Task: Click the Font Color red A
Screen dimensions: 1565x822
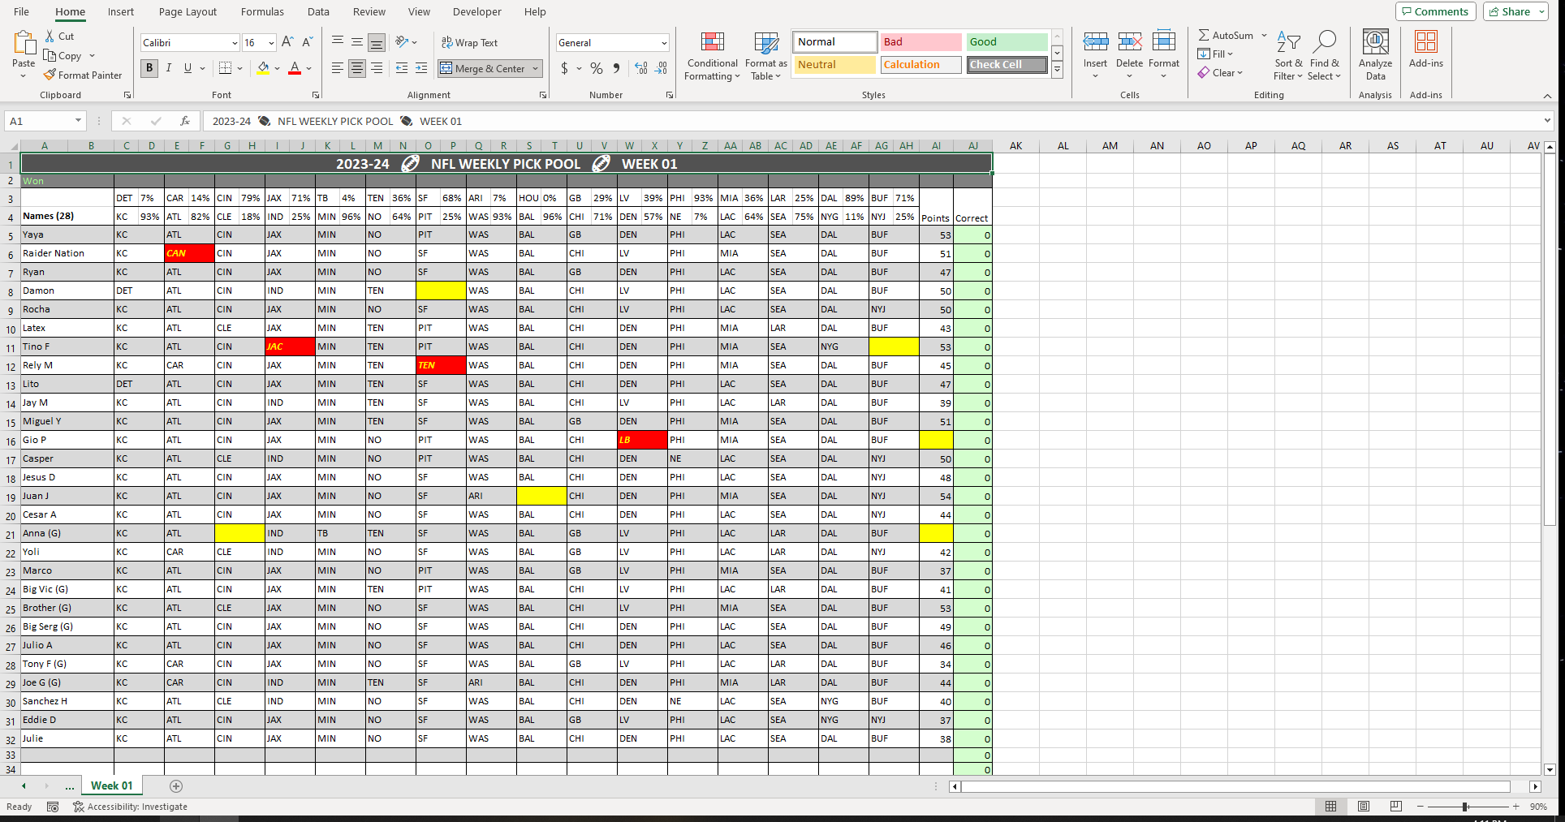Action: [x=295, y=68]
